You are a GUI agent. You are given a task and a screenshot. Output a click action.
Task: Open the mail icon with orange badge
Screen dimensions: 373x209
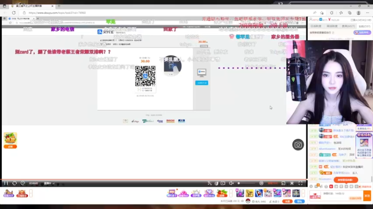point(317,186)
